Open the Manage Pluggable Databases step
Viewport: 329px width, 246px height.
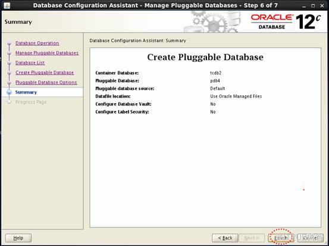click(x=47, y=53)
